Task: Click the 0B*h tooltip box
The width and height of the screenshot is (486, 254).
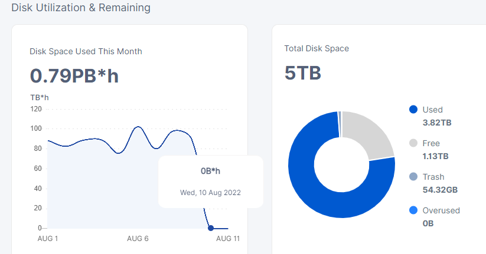Action: 210,181
